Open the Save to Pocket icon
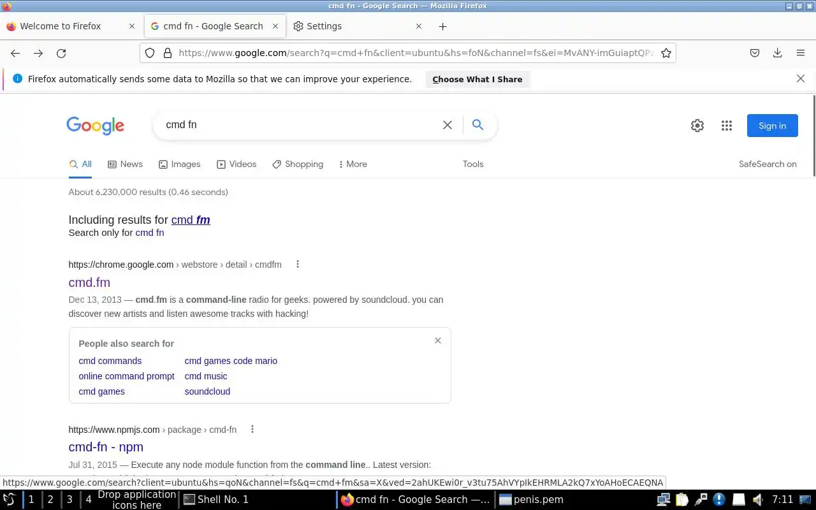 (x=755, y=54)
